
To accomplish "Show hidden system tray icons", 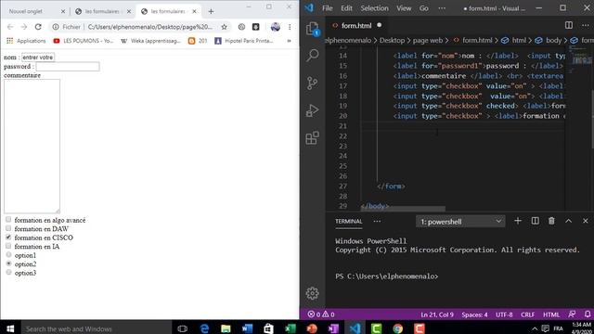I will pyautogui.click(x=535, y=328).
